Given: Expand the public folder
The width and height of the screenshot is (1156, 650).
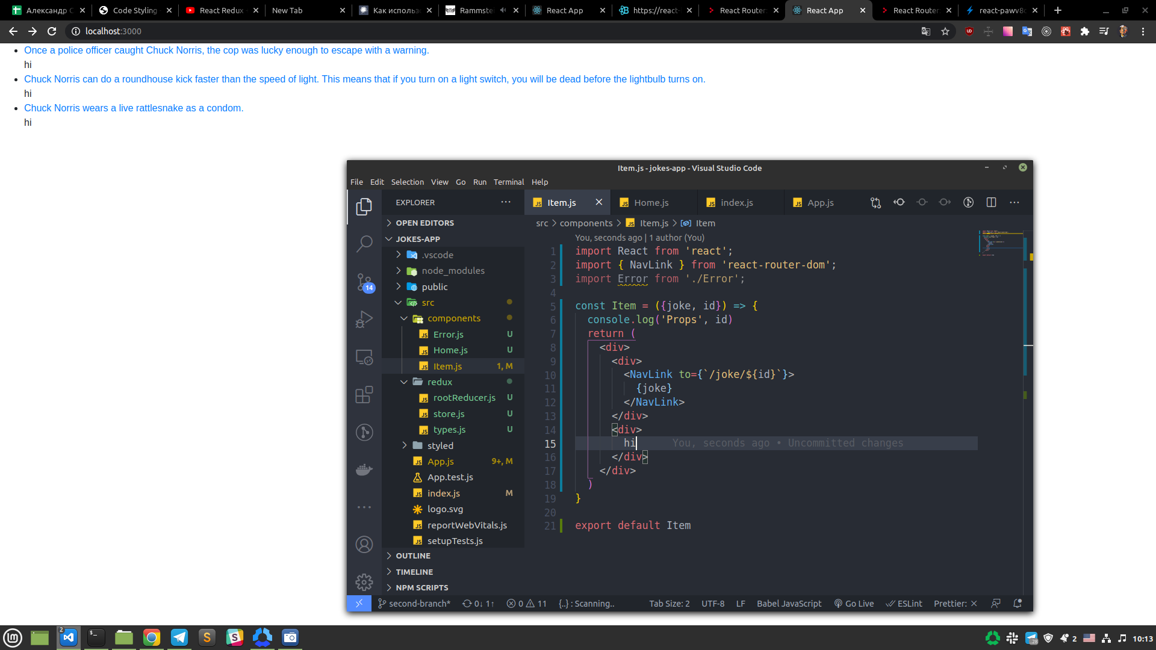Looking at the screenshot, I should (453, 287).
